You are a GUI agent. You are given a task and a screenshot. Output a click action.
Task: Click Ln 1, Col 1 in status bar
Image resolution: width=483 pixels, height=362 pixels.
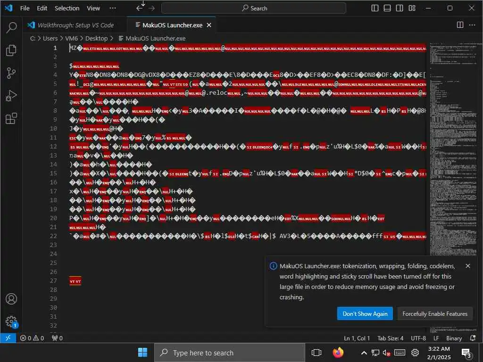357,338
